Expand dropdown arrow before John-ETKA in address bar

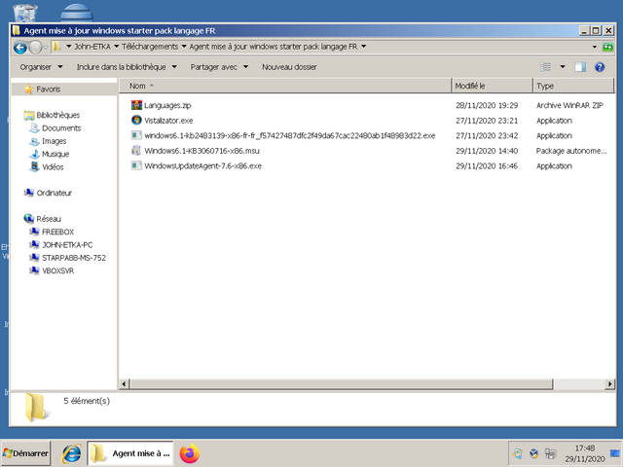pos(68,47)
